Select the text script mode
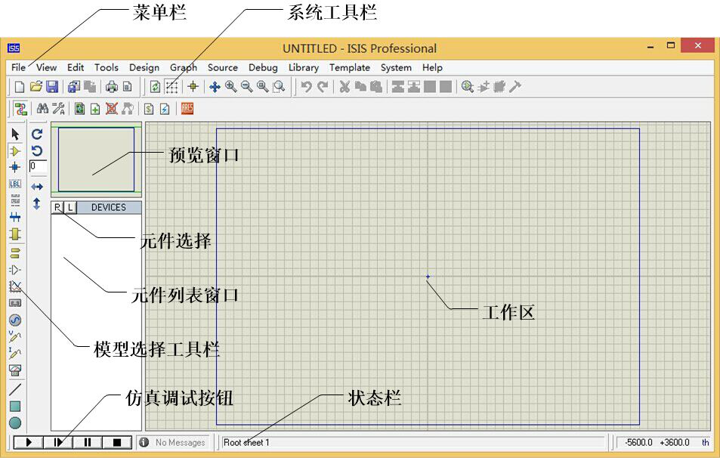The image size is (720, 458). 15,200
